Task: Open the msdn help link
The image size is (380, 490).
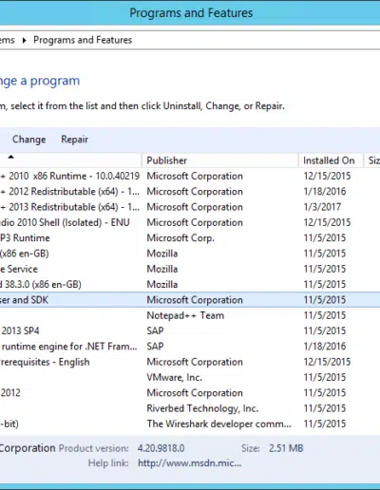Action: (189, 463)
